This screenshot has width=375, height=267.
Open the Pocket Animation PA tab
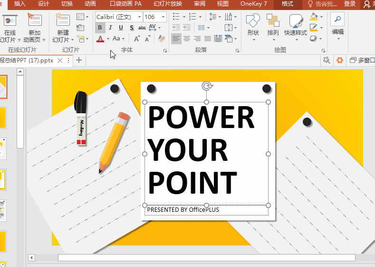point(125,4)
